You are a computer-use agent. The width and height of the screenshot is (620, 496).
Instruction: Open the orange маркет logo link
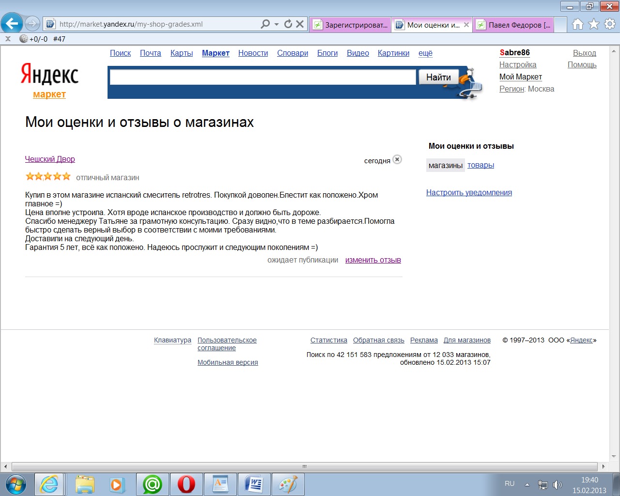(x=49, y=94)
